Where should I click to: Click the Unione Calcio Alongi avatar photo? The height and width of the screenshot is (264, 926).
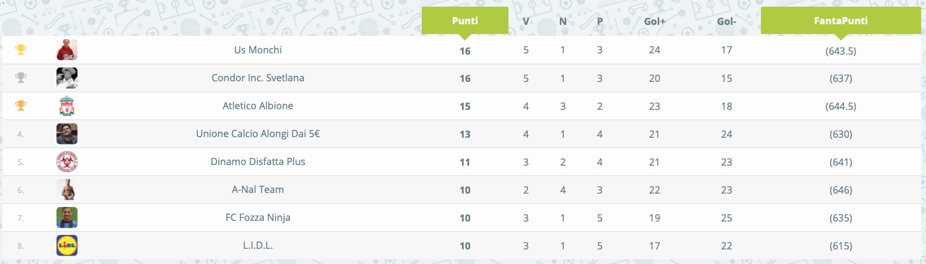pos(67,134)
